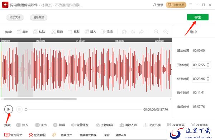Click the playback progress slider handle
The width and height of the screenshot is (215, 140).
pyautogui.click(x=26, y=109)
